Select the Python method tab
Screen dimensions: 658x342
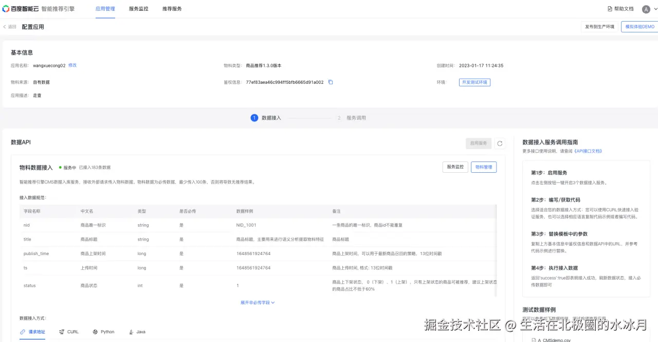(x=104, y=332)
